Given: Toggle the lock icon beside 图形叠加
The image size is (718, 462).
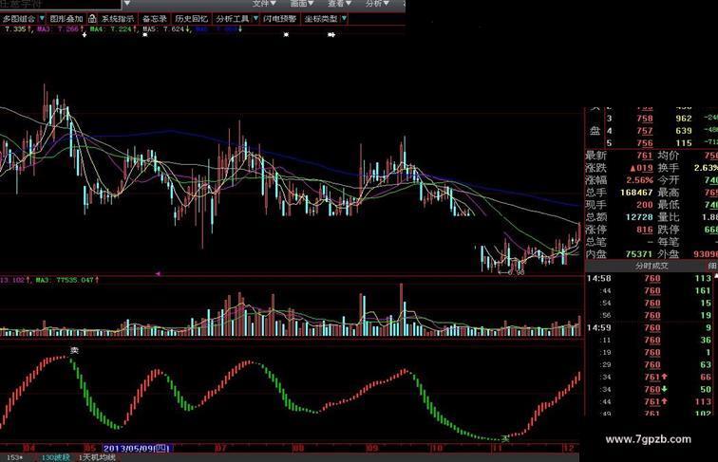Looking at the screenshot, I should (92, 19).
